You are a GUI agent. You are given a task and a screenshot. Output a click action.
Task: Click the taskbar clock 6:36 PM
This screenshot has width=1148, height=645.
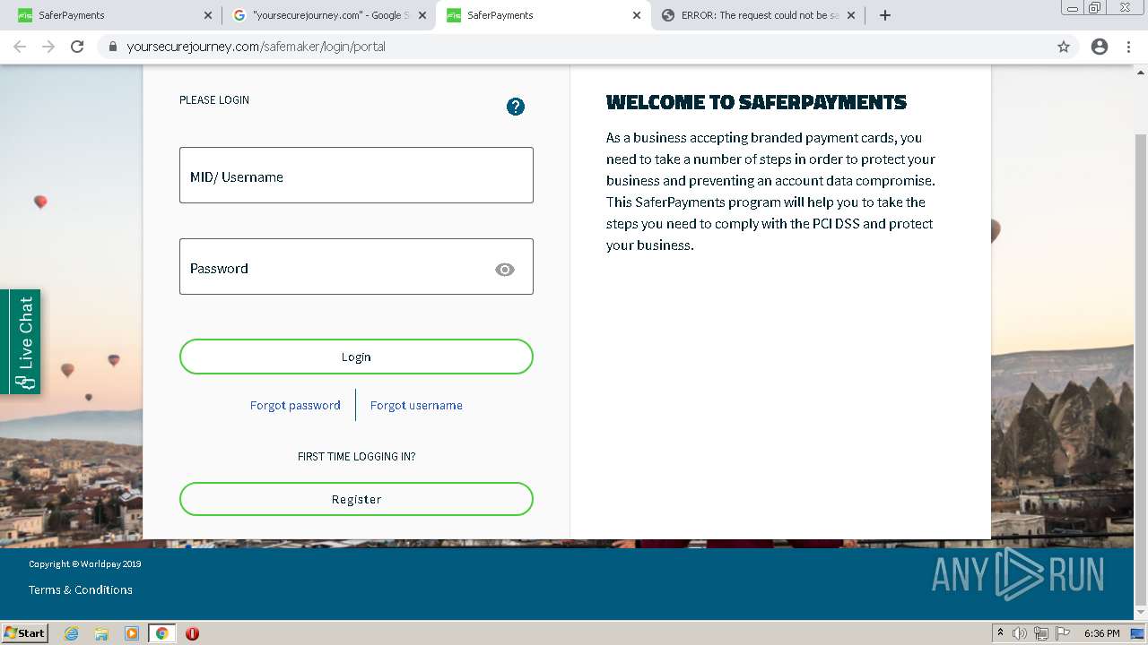pos(1101,633)
